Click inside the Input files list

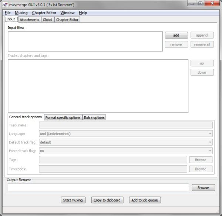pos(85,41)
